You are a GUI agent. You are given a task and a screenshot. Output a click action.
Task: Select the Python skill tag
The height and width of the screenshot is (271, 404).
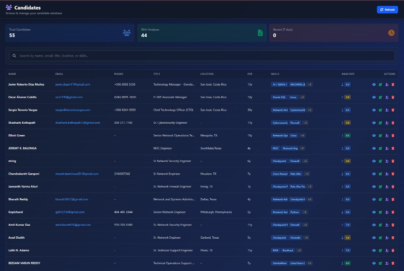pos(294,212)
